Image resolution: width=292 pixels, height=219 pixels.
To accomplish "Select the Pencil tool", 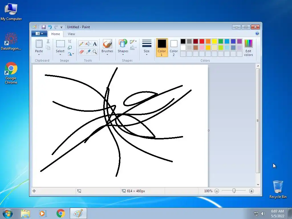I will tap(81, 44).
